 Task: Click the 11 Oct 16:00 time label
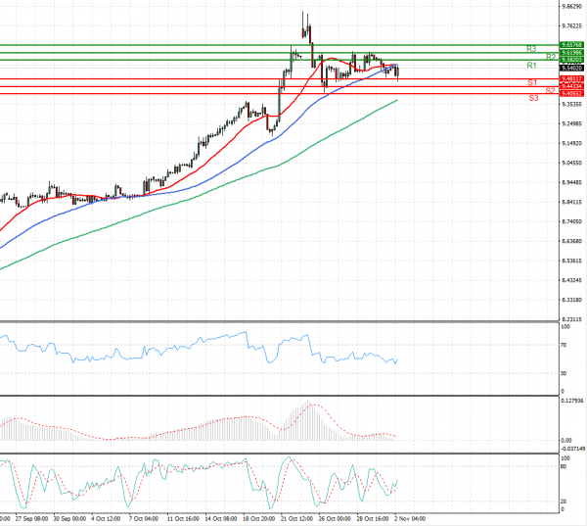coord(183,519)
